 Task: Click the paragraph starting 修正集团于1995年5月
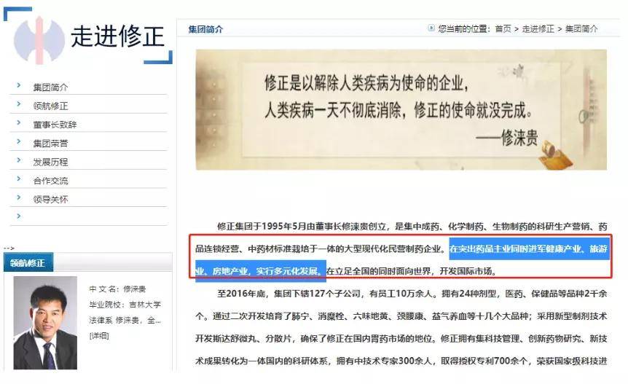point(401,248)
